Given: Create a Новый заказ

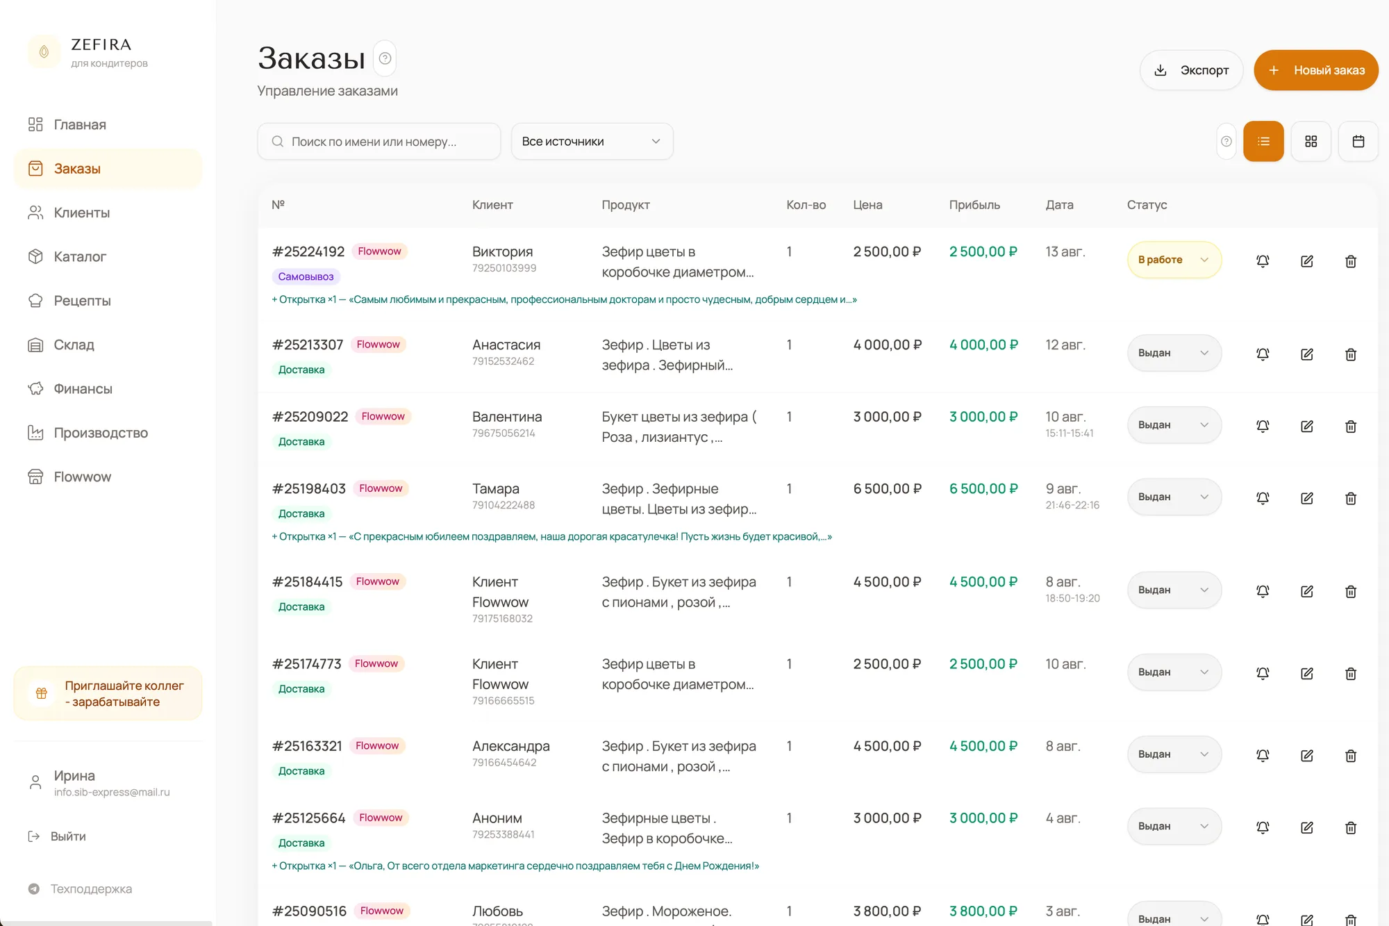Looking at the screenshot, I should [x=1316, y=70].
